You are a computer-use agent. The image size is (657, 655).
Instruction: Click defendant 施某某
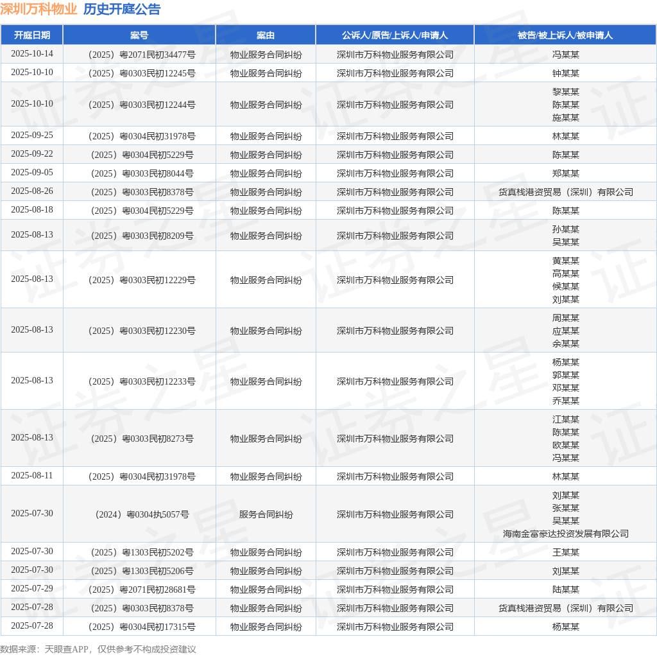point(566,118)
